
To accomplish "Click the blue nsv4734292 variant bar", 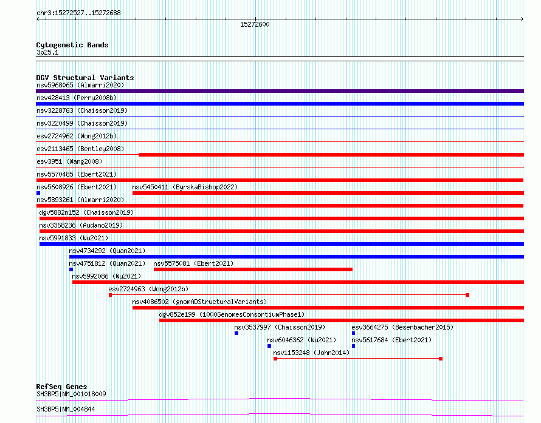I will click(297, 257).
